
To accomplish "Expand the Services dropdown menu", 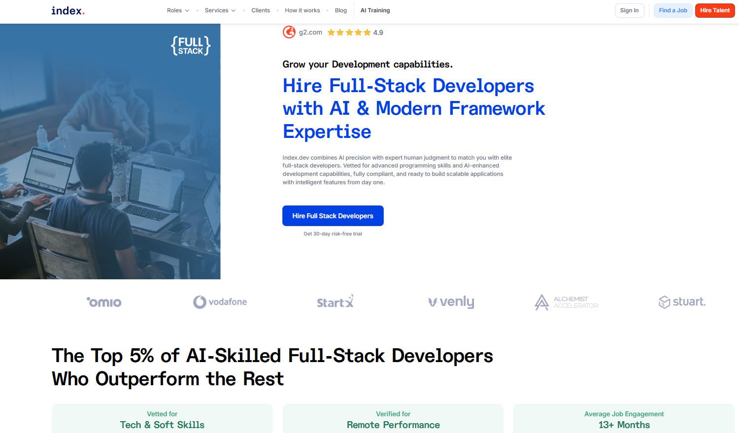I will click(220, 10).
